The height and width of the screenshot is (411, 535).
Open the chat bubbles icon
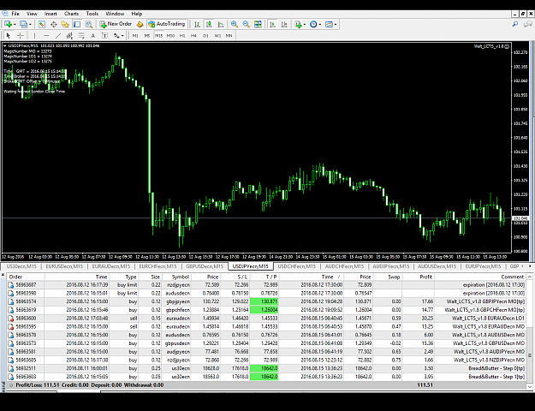click(528, 24)
